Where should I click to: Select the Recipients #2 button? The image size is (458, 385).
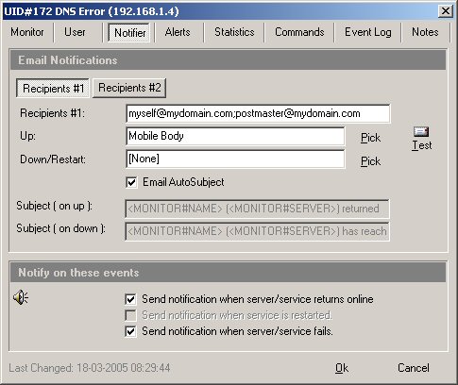pos(129,88)
